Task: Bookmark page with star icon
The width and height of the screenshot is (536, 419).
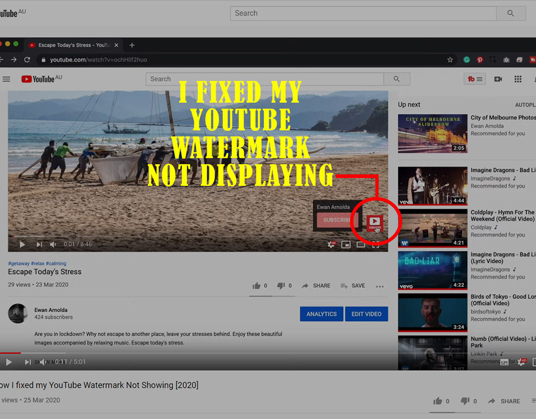Action: 450,60
